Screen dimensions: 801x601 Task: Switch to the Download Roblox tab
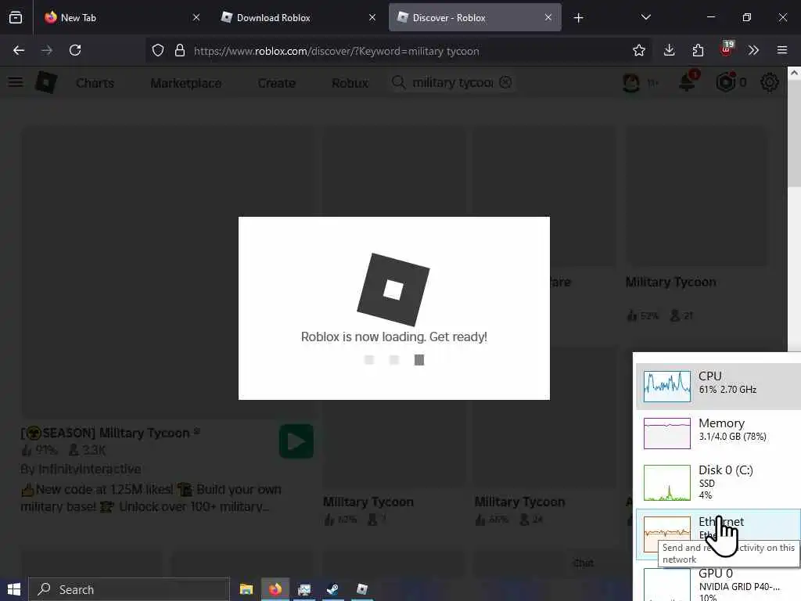[297, 17]
